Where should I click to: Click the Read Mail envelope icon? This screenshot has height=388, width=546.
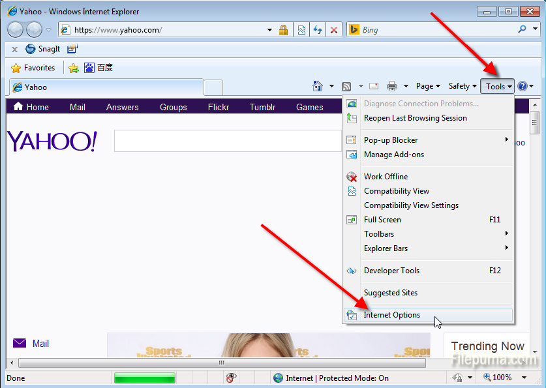coord(374,86)
